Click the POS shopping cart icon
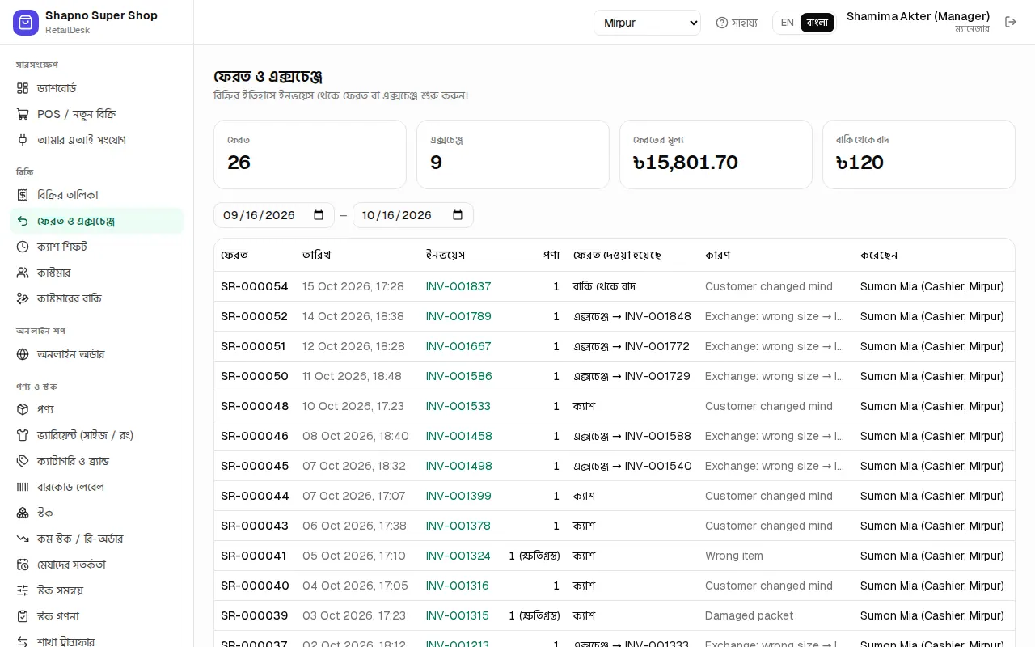The width and height of the screenshot is (1035, 647). point(23,114)
